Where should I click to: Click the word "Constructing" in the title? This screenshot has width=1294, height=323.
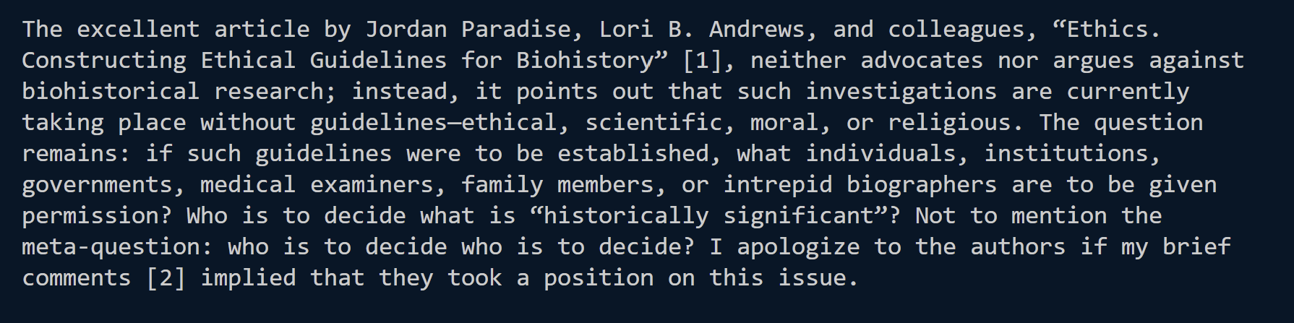tap(103, 61)
